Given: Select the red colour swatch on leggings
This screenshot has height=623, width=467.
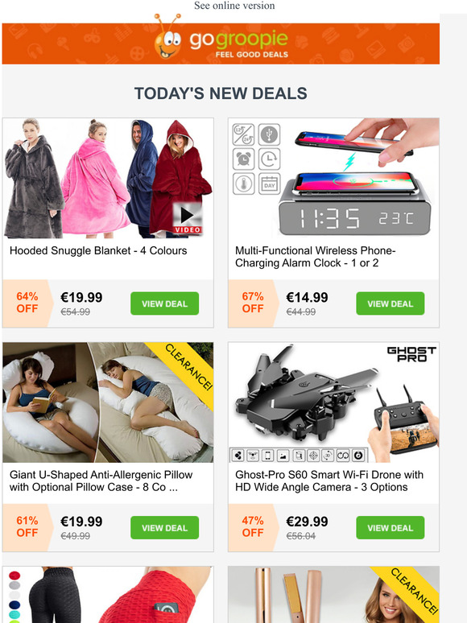Looking at the screenshot, I should coord(14,576).
